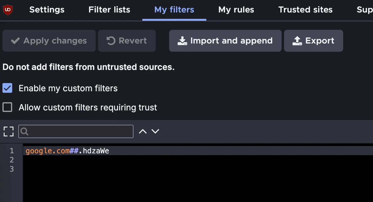Click the up arrow search navigation icon

click(142, 131)
